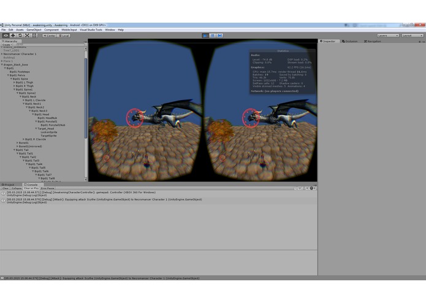Image resolution: width=426 pixels, height=303 pixels.
Task: Switch to the Project tab
Action: pyautogui.click(x=8, y=185)
